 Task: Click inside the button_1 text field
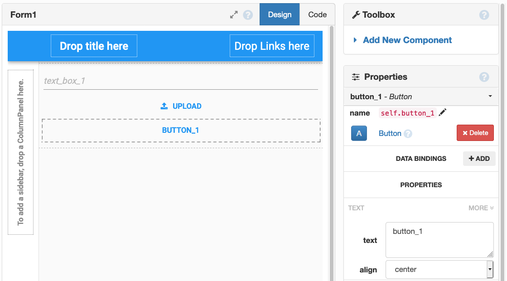439,237
